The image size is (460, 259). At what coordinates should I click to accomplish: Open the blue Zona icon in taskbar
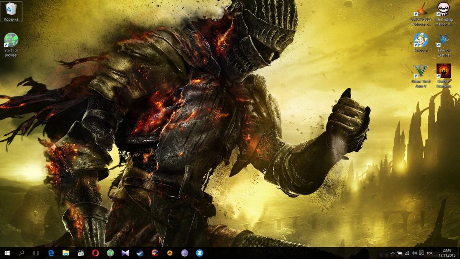pyautogui.click(x=200, y=253)
